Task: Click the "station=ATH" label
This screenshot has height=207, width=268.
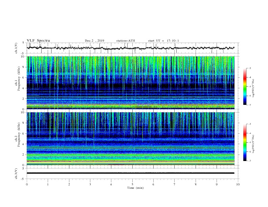Action: pos(126,41)
